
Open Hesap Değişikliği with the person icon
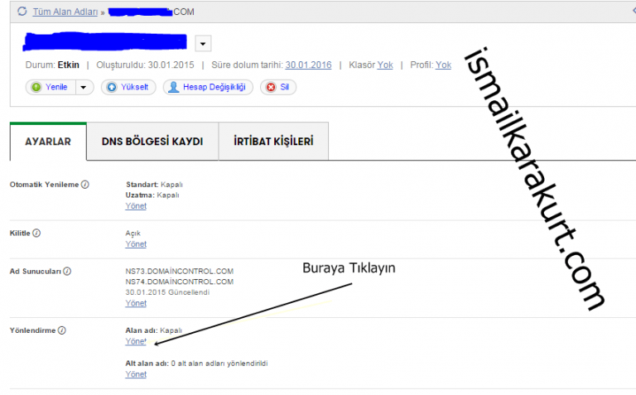(x=208, y=87)
